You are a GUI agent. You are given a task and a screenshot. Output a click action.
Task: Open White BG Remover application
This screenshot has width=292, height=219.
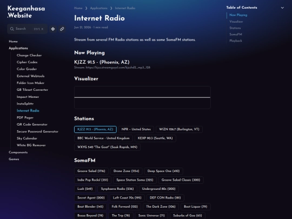click(x=31, y=145)
